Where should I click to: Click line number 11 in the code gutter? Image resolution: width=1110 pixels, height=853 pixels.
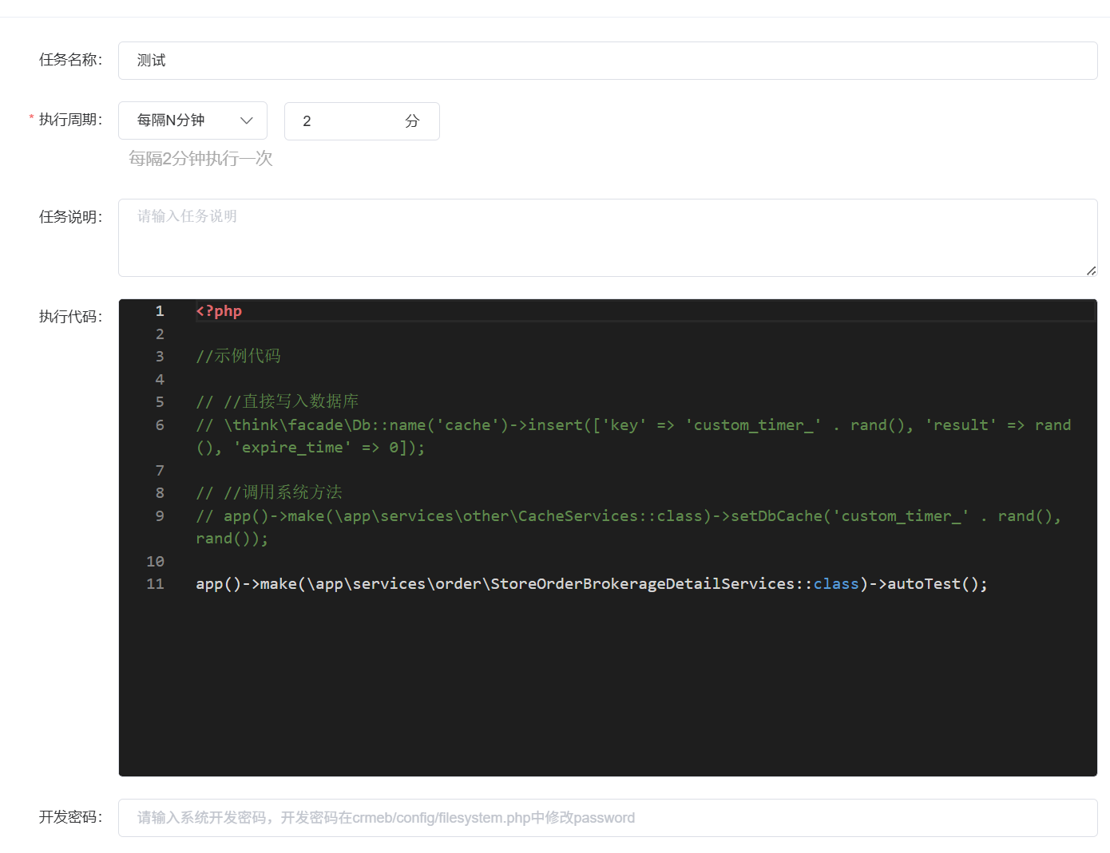click(156, 584)
